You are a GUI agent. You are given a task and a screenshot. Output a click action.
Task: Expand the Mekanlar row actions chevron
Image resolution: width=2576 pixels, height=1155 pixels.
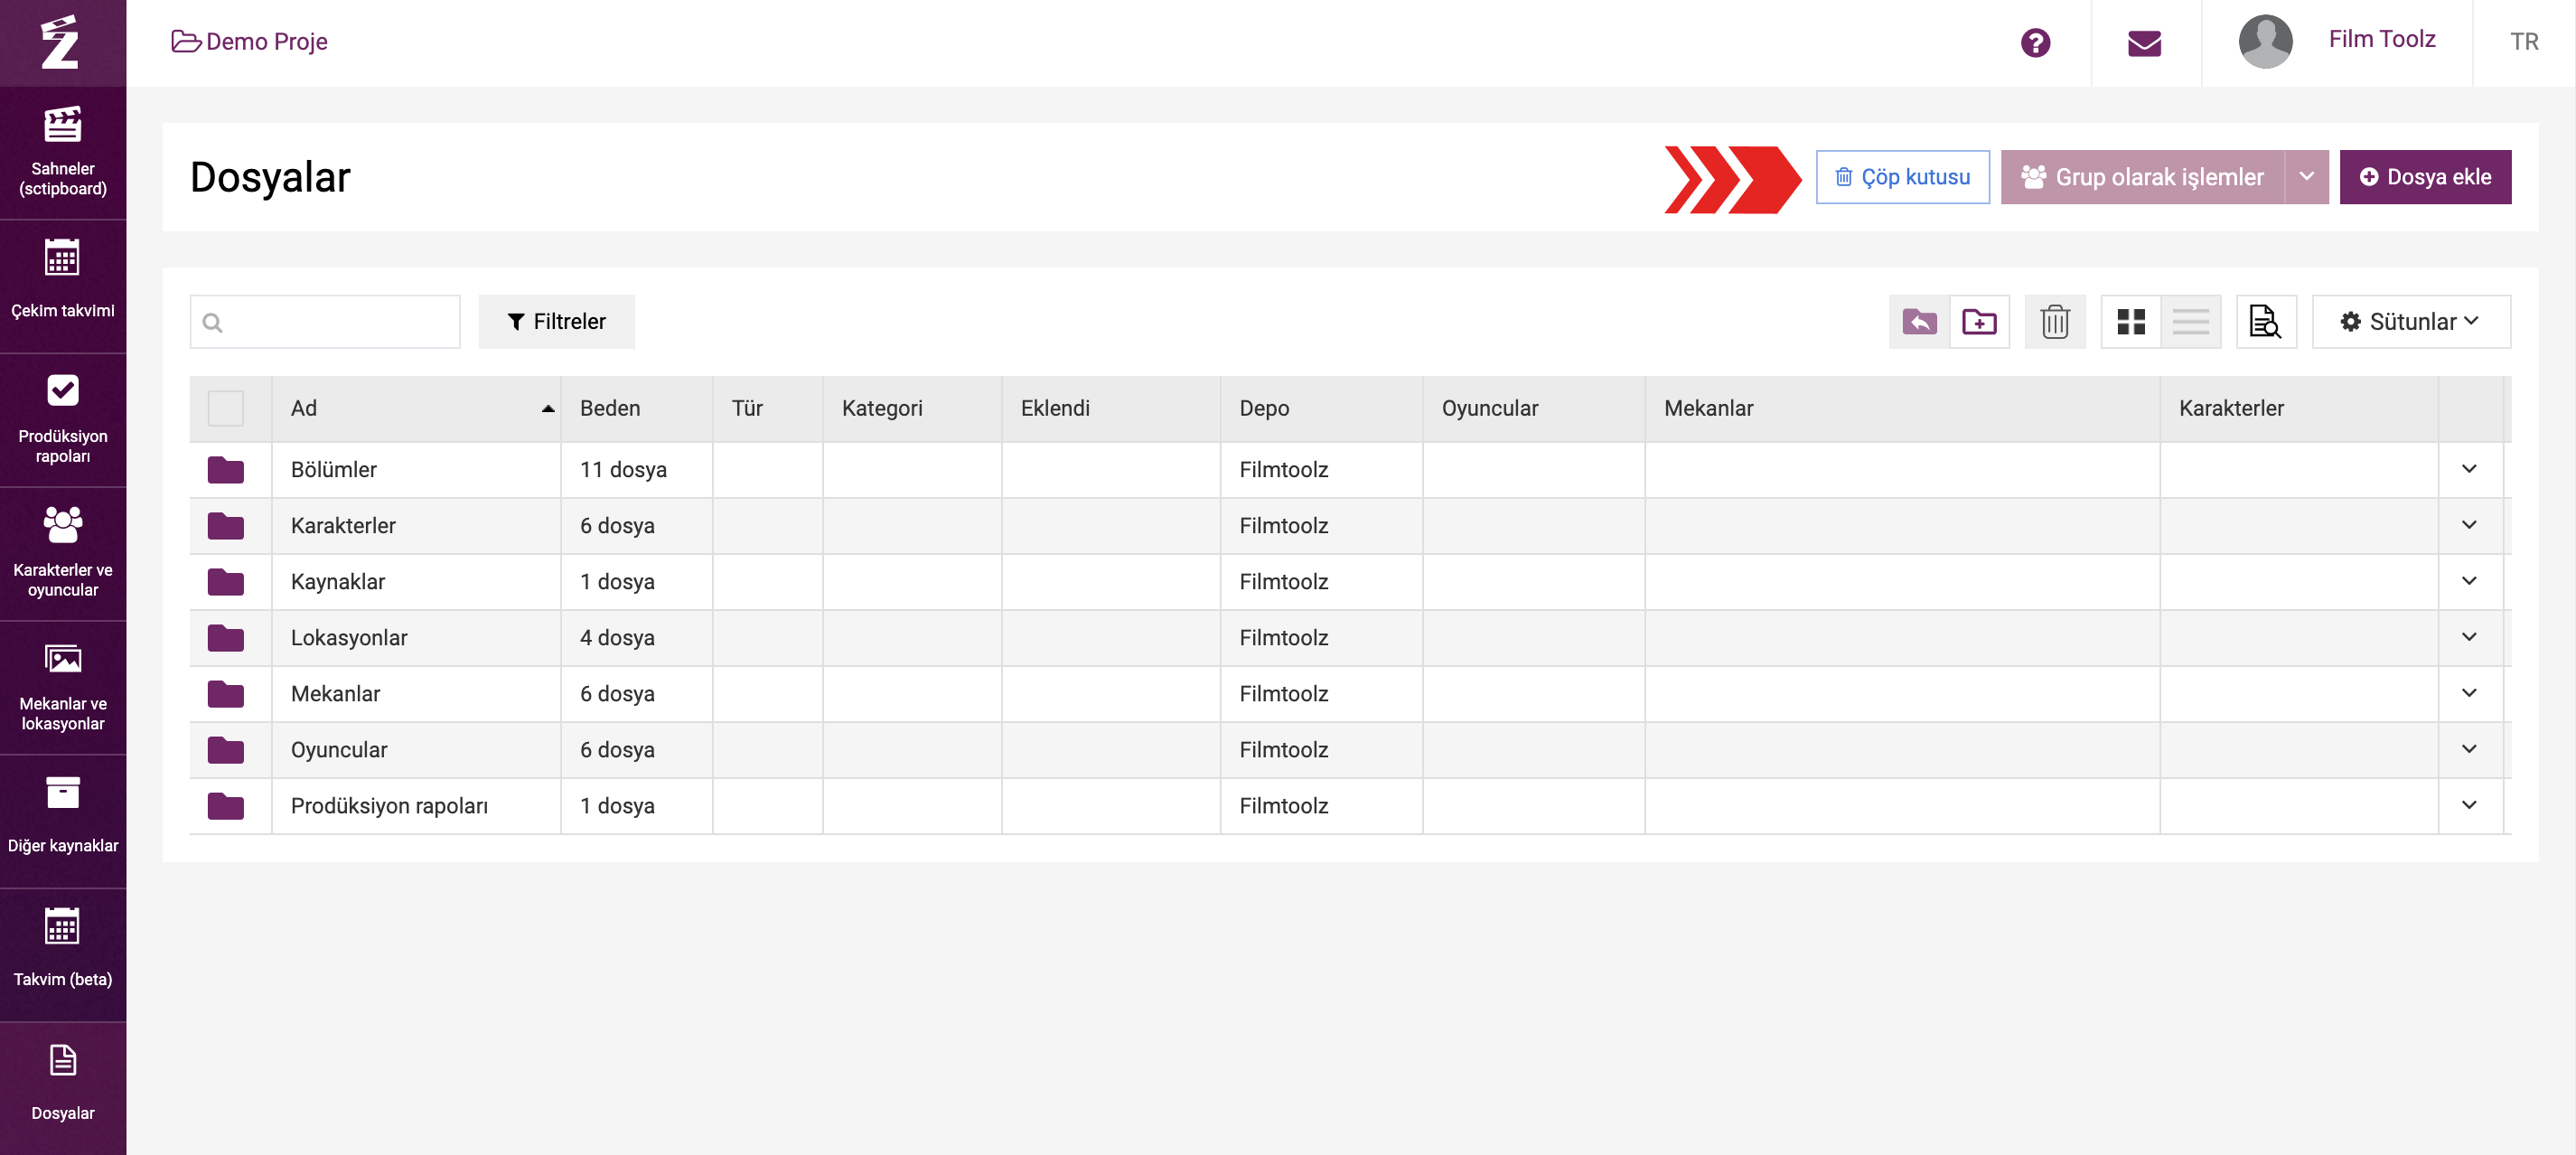coord(2469,693)
